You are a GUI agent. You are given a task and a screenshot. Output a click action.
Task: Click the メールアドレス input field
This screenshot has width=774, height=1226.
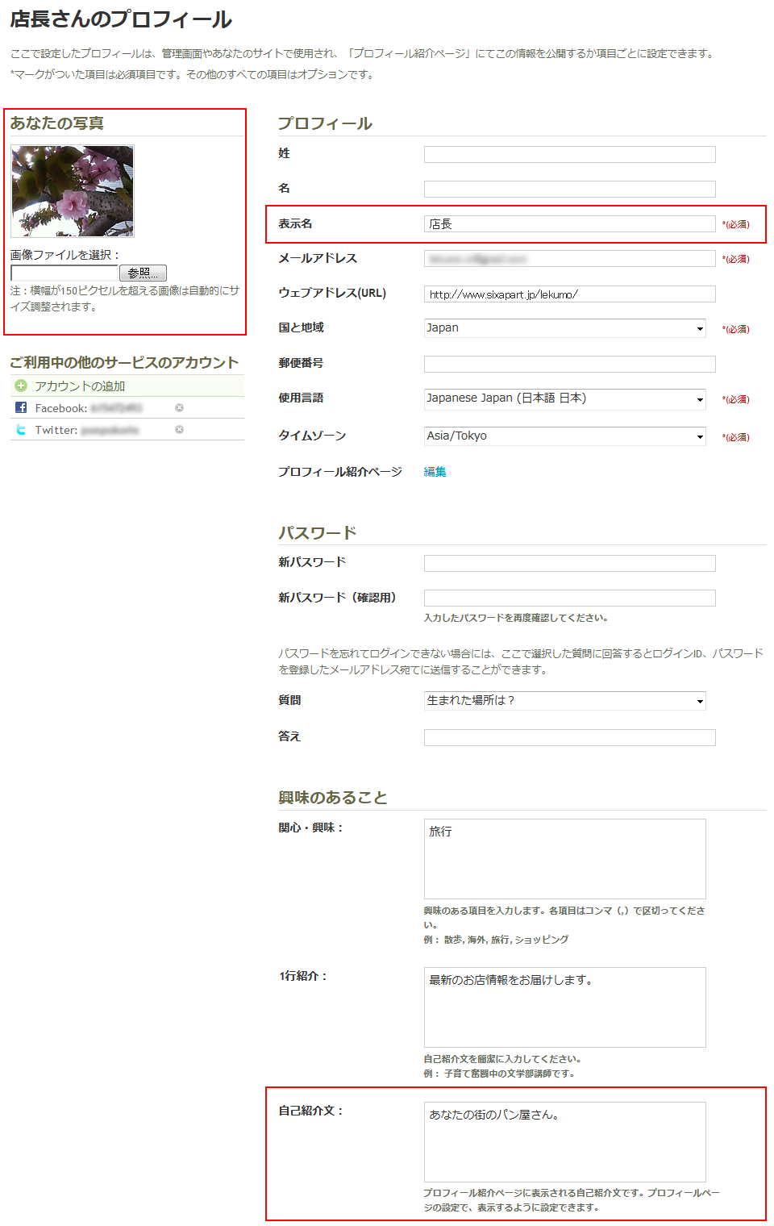point(570,259)
